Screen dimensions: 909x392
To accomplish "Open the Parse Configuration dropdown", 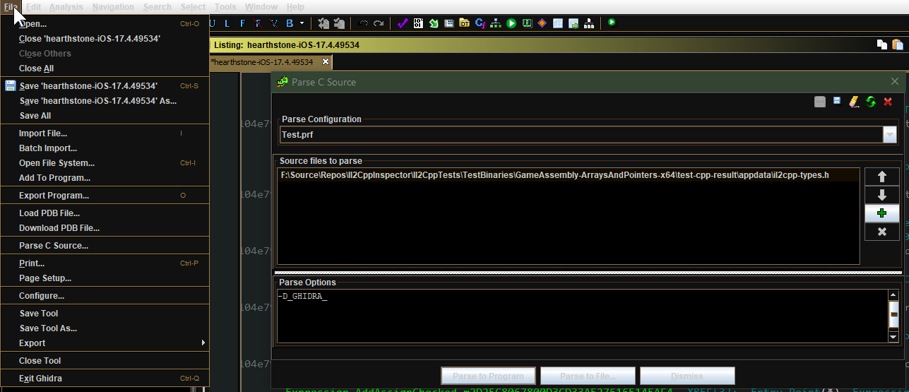I will pos(889,134).
